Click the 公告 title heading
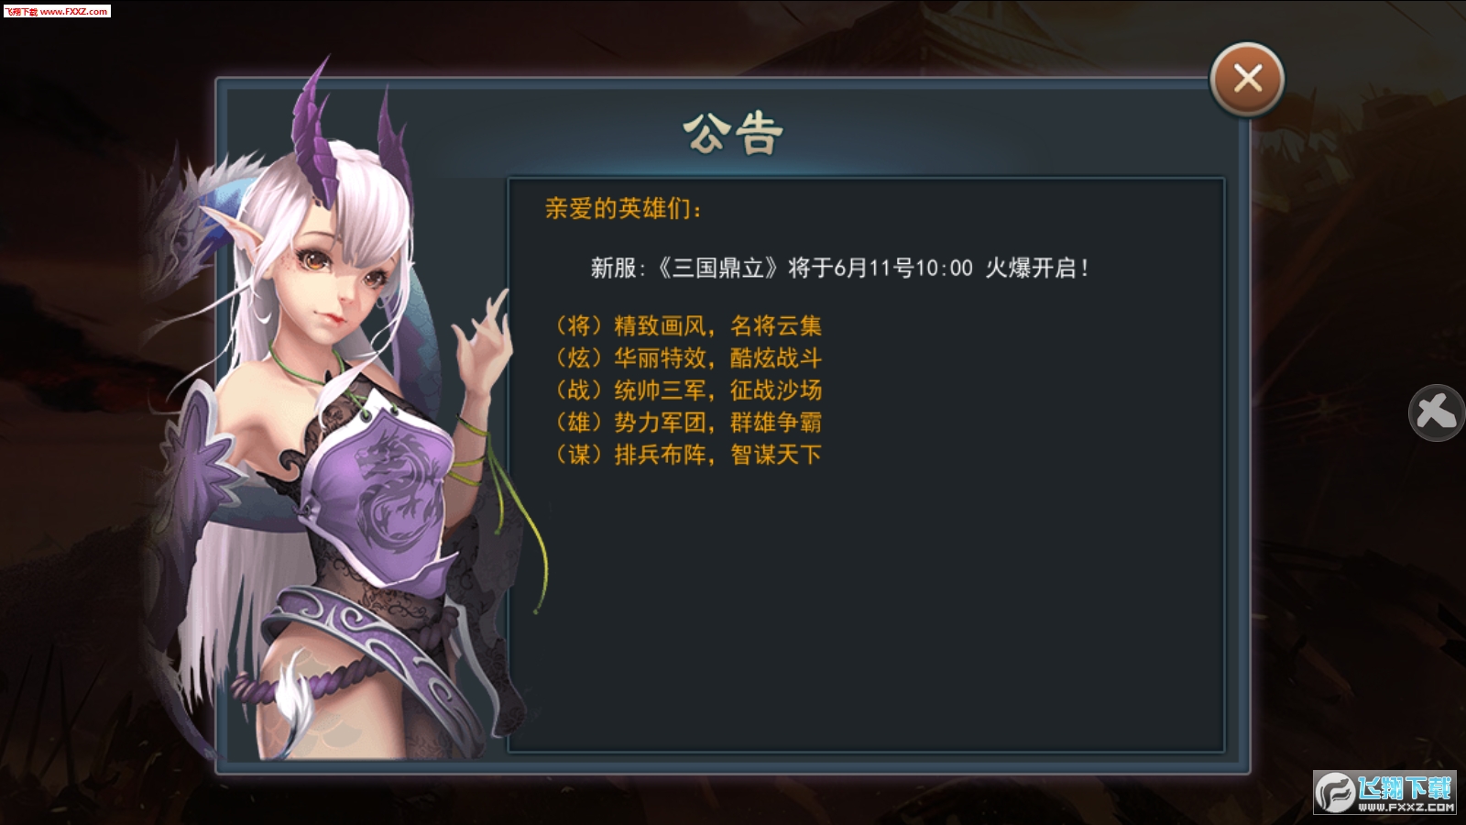1466x825 pixels. (x=733, y=134)
